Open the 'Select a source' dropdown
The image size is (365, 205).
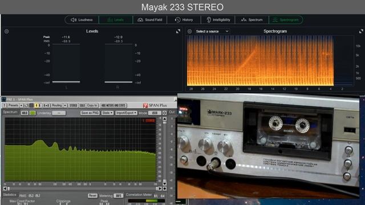pyautogui.click(x=212, y=31)
